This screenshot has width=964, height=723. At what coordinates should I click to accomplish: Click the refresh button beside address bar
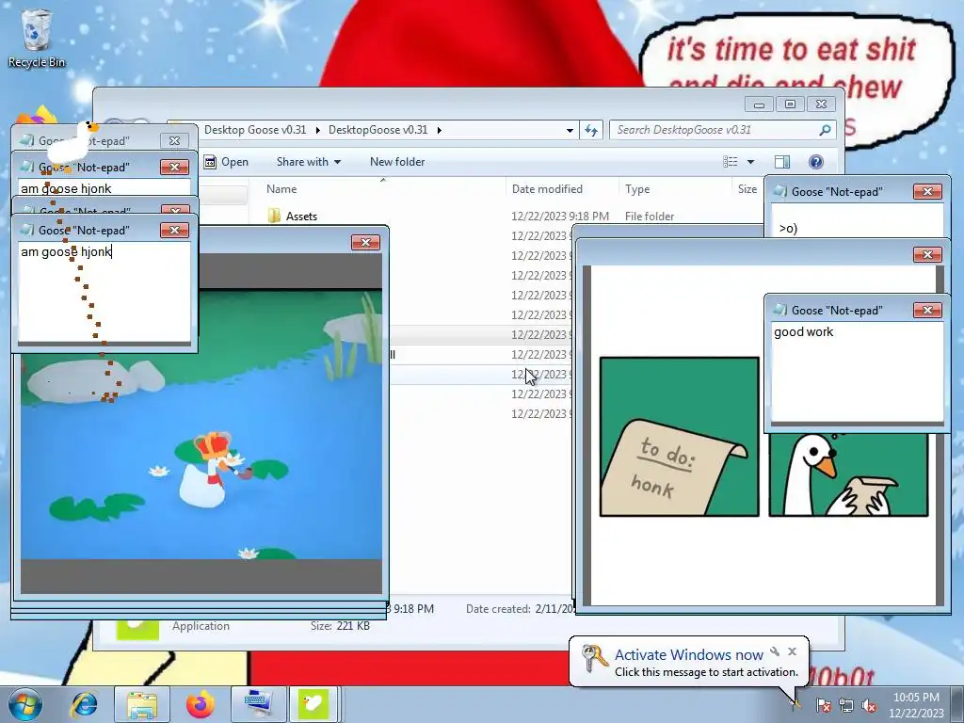(591, 130)
